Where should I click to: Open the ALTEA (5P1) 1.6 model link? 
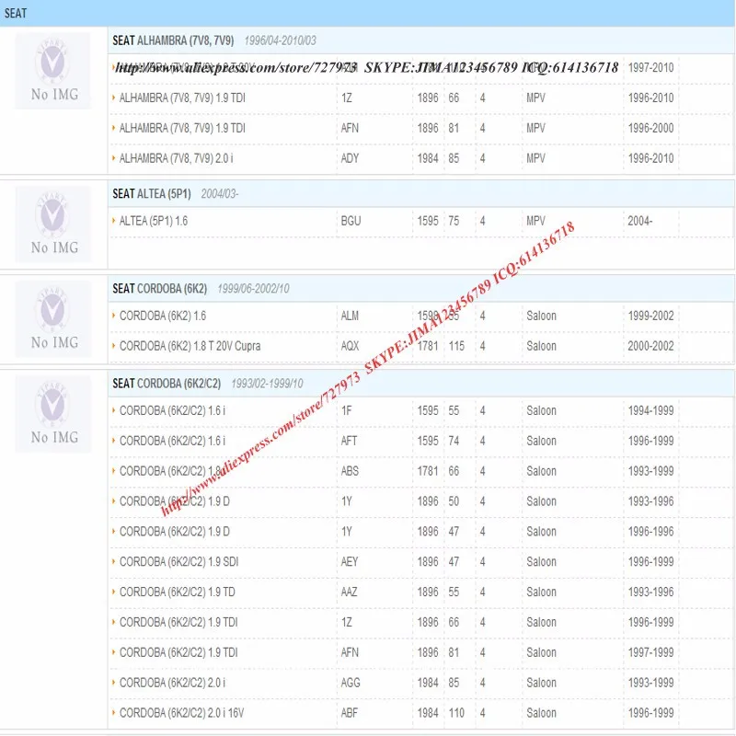pyautogui.click(x=154, y=221)
